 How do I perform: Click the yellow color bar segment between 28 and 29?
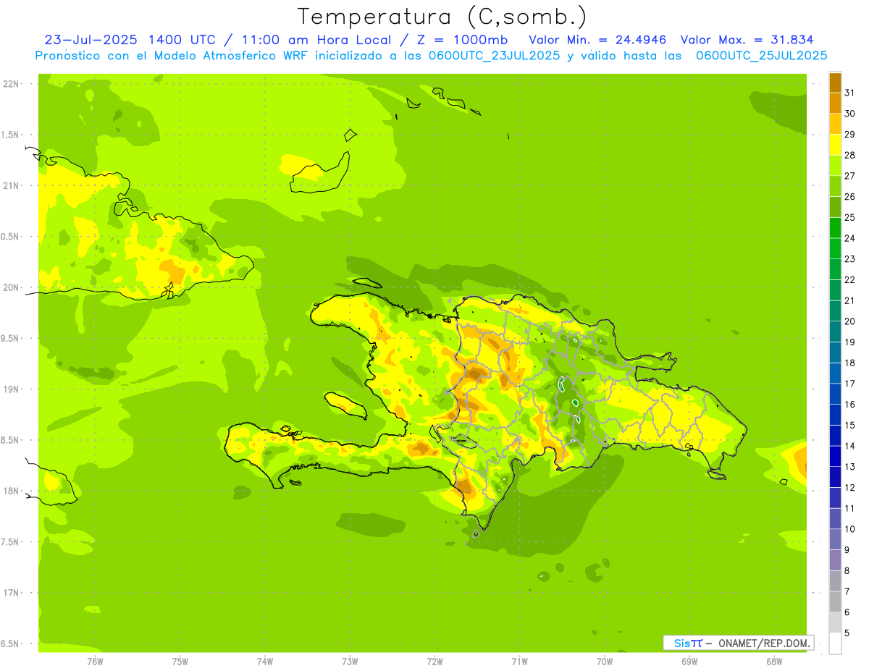click(x=835, y=145)
